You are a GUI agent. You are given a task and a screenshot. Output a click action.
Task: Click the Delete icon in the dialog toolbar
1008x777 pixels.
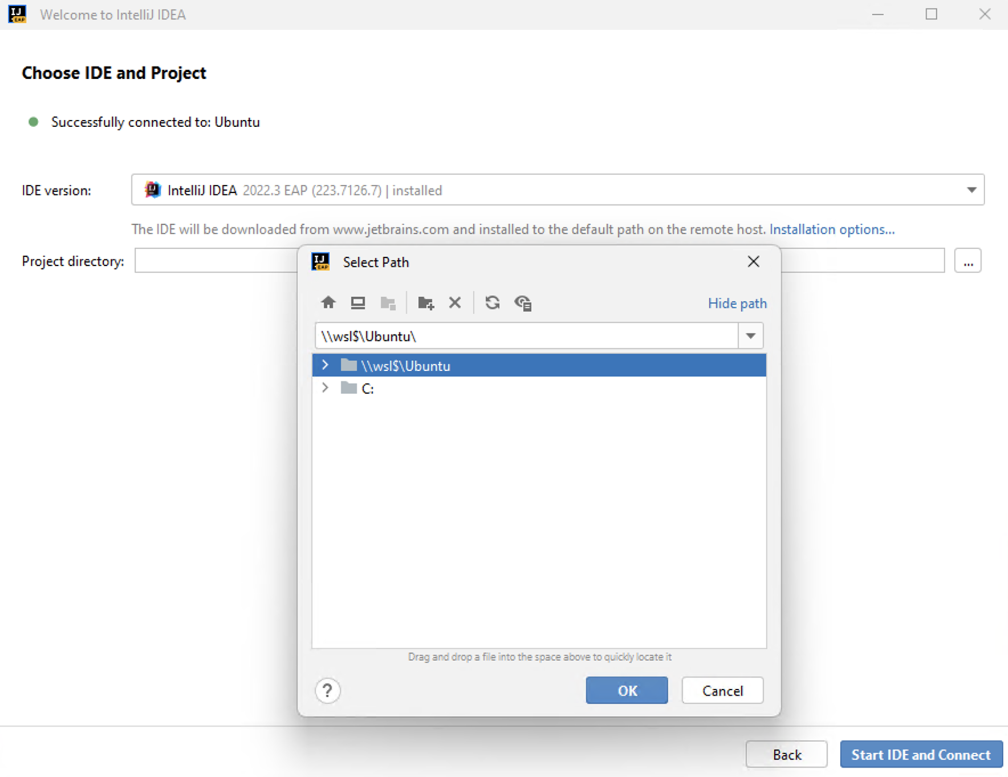coord(454,302)
